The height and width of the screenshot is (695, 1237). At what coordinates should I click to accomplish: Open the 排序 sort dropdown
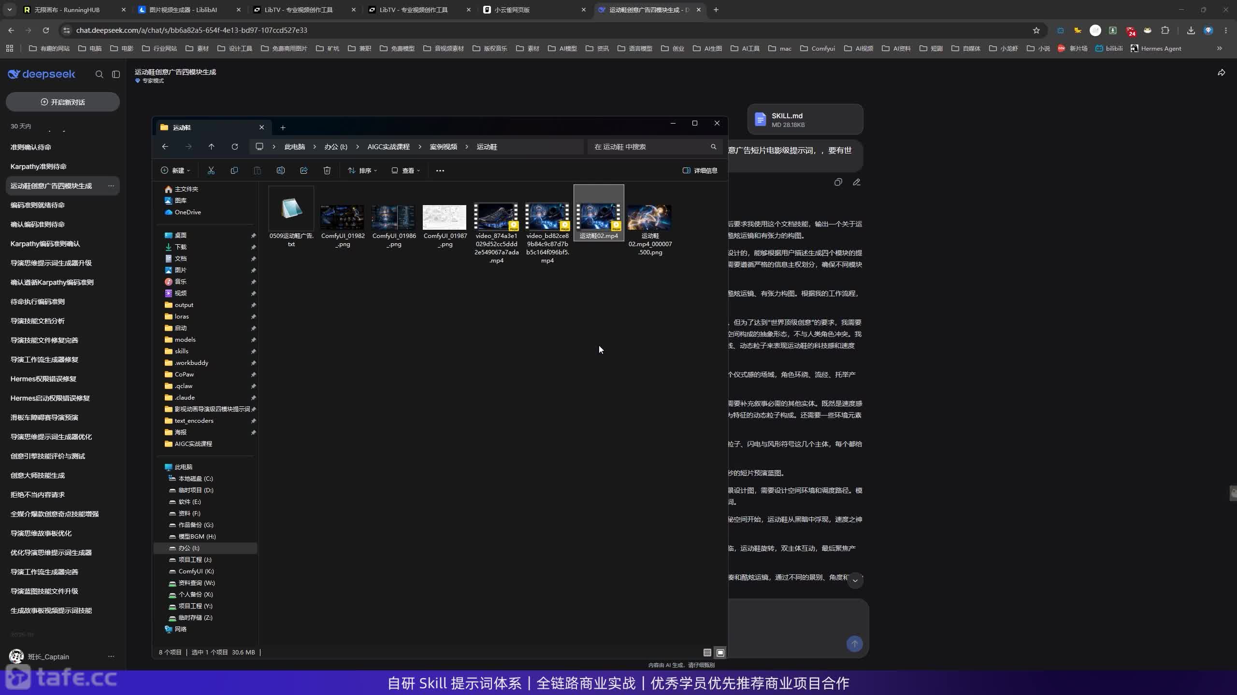point(362,170)
